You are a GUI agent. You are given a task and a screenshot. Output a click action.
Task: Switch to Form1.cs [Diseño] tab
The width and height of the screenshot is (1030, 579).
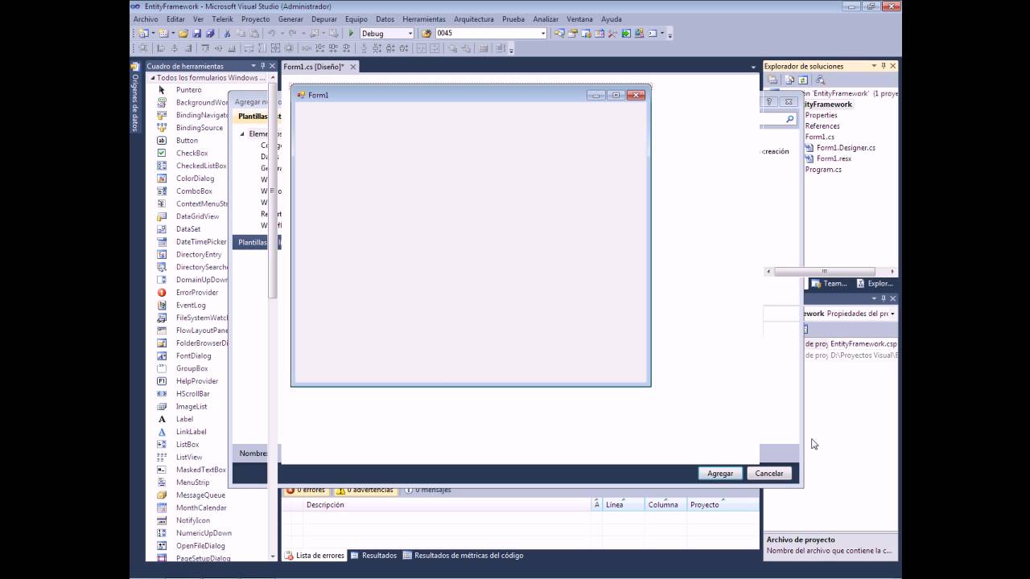point(314,67)
